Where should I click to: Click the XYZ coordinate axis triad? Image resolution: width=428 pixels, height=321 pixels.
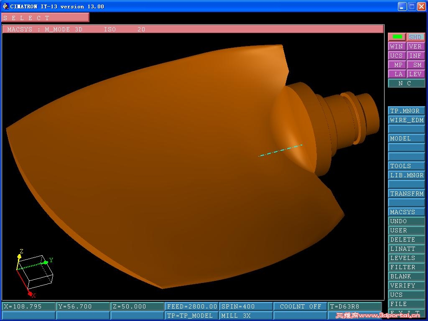(x=34, y=273)
